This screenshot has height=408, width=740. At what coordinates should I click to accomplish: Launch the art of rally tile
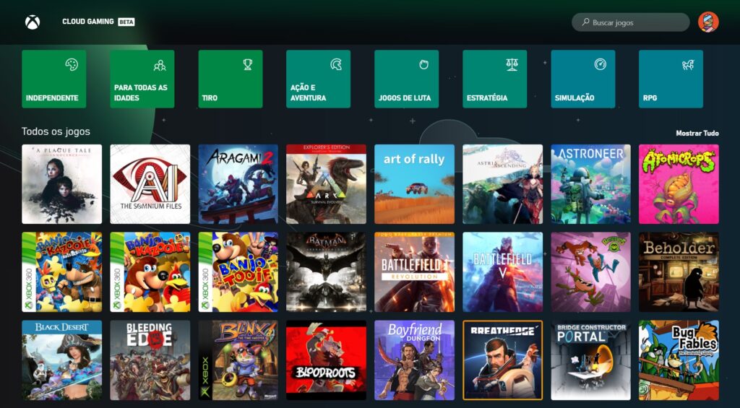tap(414, 184)
